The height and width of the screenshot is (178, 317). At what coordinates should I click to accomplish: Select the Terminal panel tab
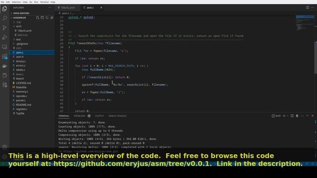(64, 116)
